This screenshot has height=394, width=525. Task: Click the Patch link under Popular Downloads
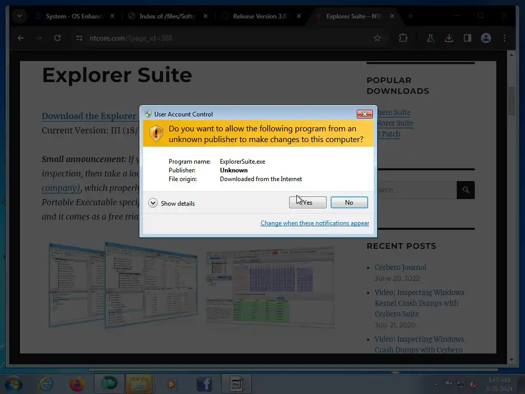click(x=389, y=134)
